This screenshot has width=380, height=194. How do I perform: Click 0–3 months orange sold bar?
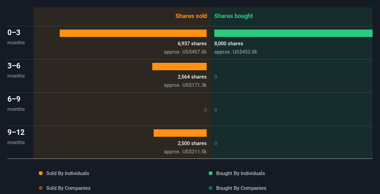pyautogui.click(x=133, y=33)
